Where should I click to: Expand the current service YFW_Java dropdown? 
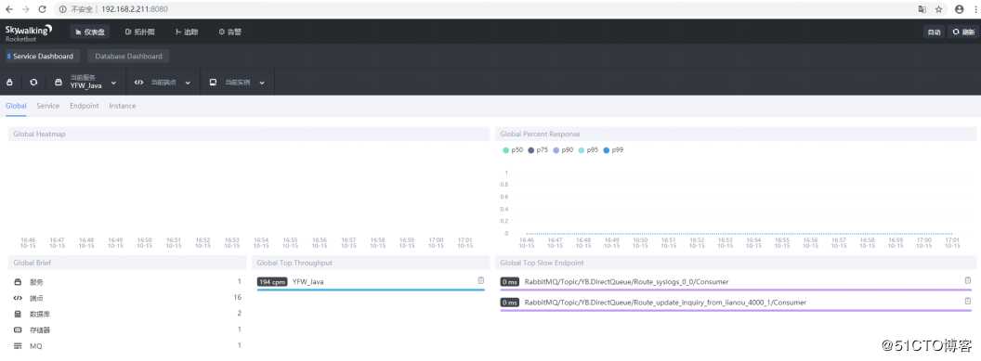[x=85, y=83]
